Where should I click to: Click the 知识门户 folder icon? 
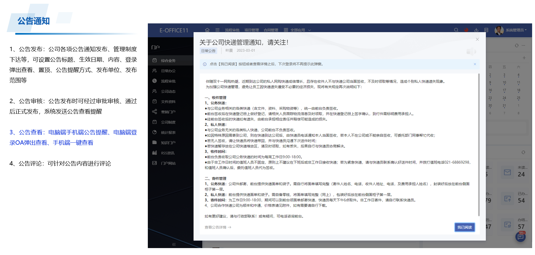[x=154, y=142]
